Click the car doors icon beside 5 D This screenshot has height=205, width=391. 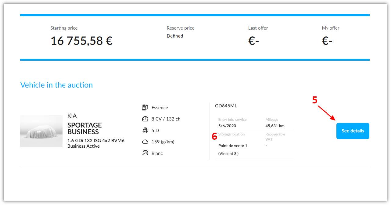(145, 130)
